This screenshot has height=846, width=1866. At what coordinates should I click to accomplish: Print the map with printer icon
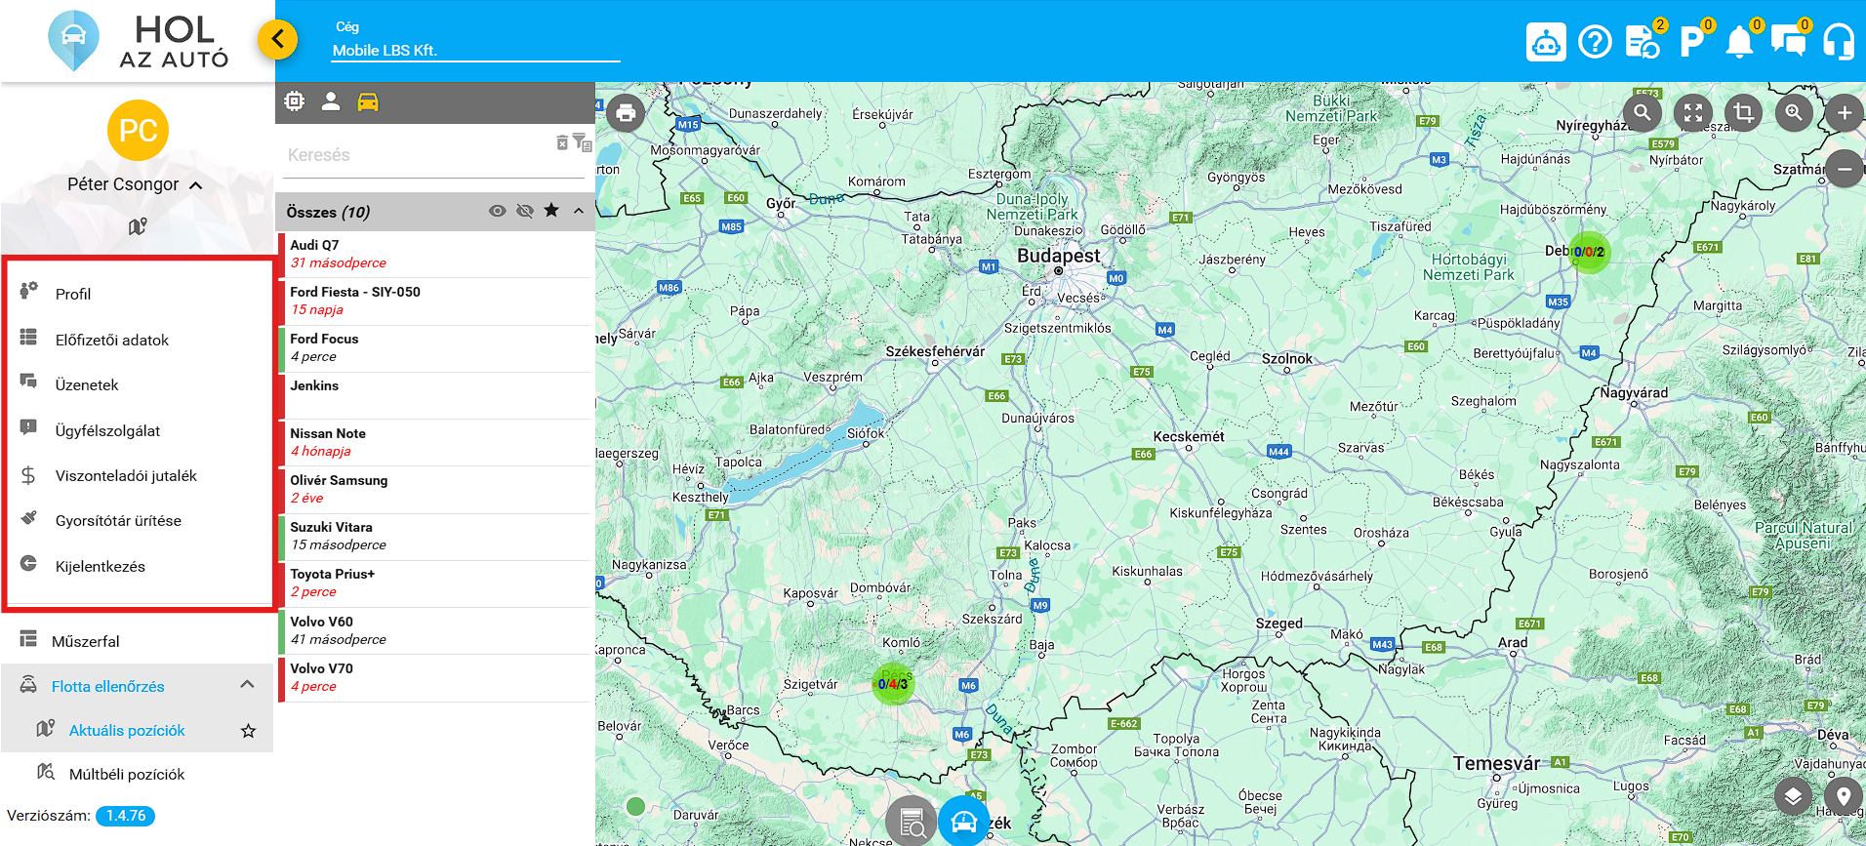(x=626, y=113)
